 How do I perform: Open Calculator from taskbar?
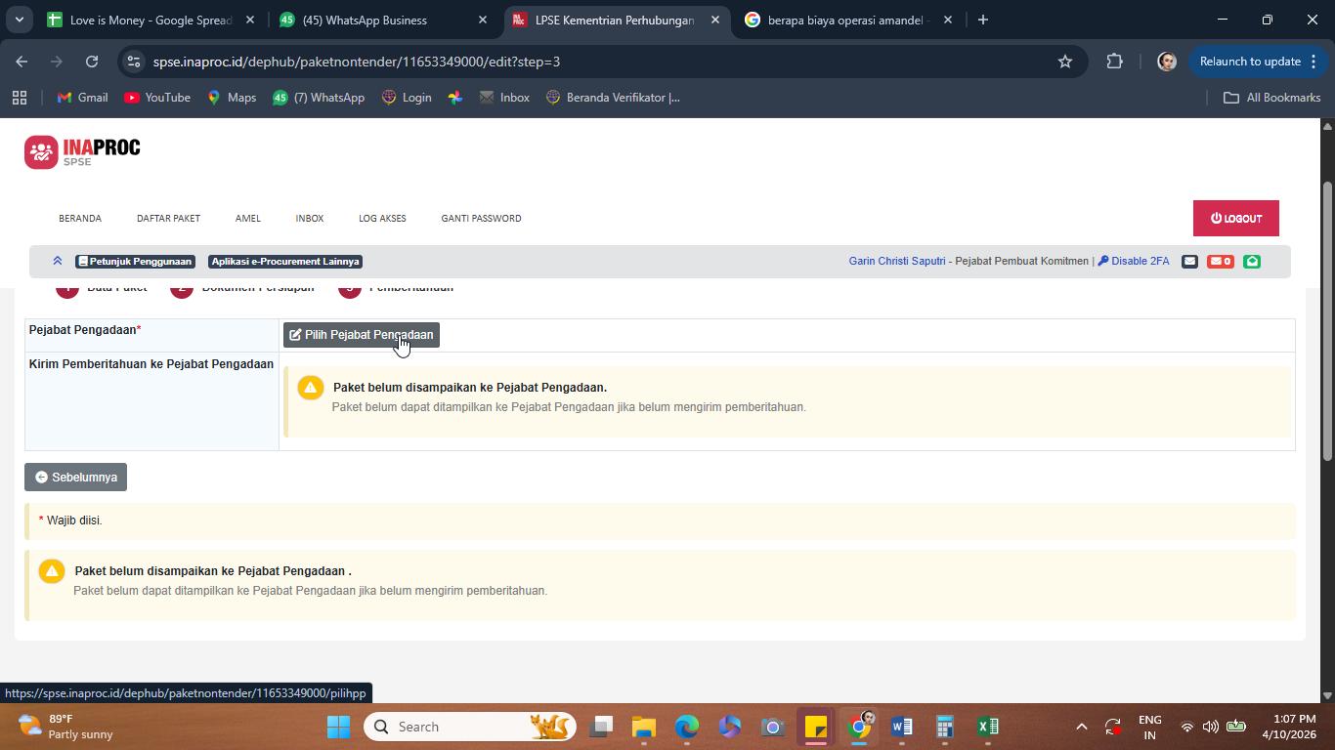[944, 727]
